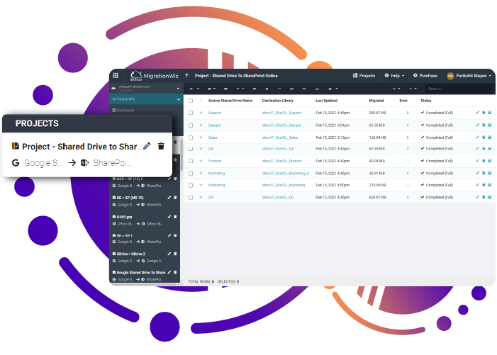The width and height of the screenshot is (497, 355).
Task: Open Dashboard in the sidebar
Action: pyautogui.click(x=123, y=111)
